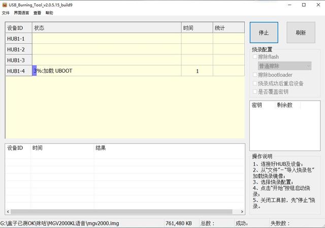Viewport: 325px width, 228px height.
Task: Click the 761,480 KB size in status bar
Action: (178, 223)
